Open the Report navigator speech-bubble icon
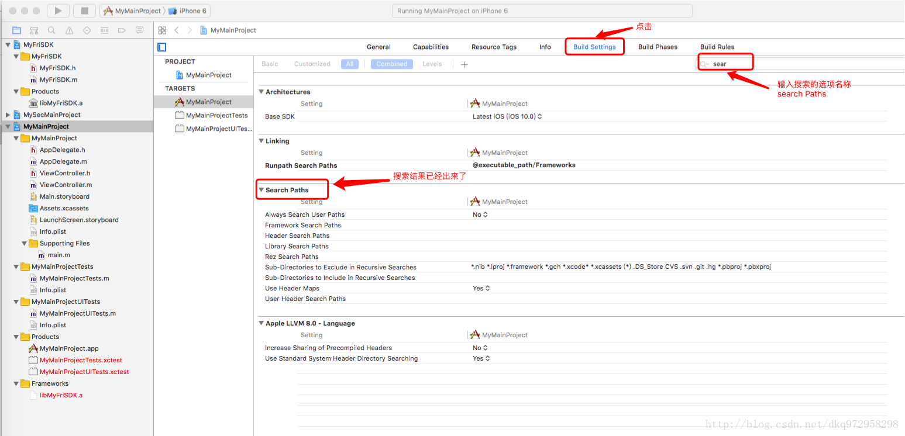905x436 pixels. point(139,30)
